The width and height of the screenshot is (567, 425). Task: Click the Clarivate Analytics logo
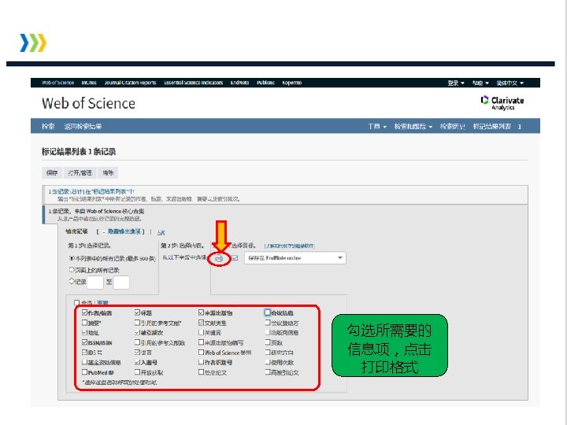coord(502,102)
